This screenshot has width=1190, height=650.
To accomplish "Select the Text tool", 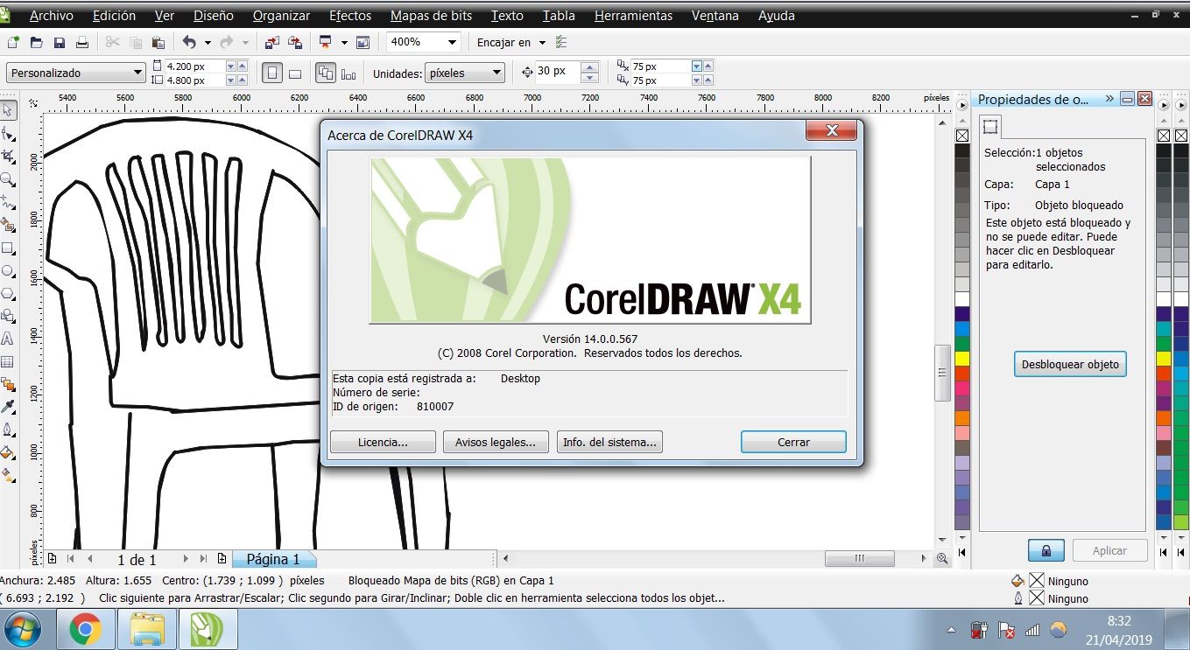I will (8, 339).
